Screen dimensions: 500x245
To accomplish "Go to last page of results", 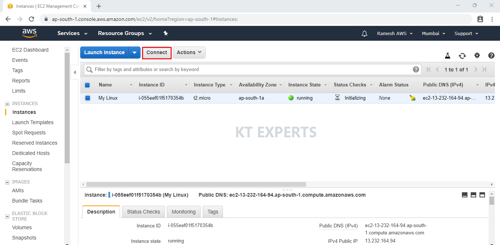I will [484, 70].
